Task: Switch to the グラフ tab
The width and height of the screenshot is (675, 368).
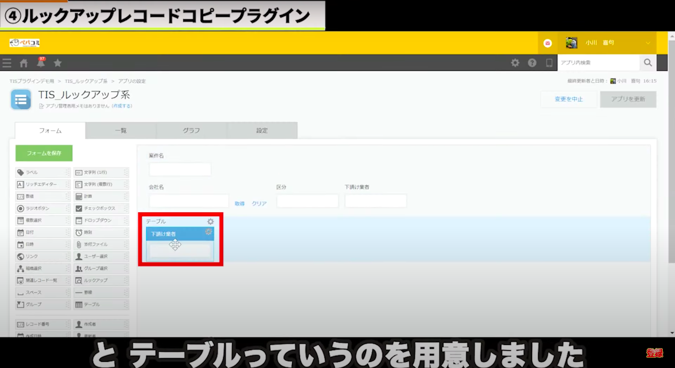Action: (x=191, y=131)
